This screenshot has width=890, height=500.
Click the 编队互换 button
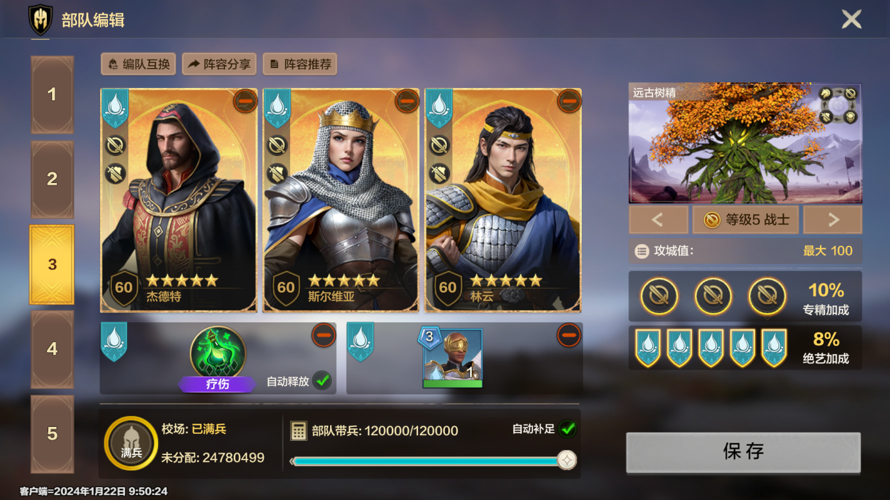138,64
